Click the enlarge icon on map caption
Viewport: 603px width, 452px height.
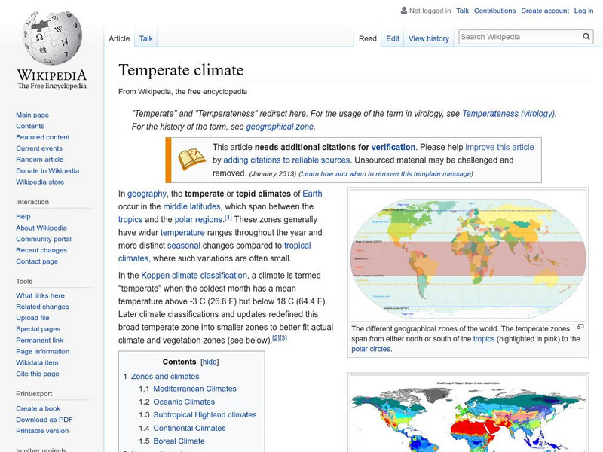click(580, 327)
